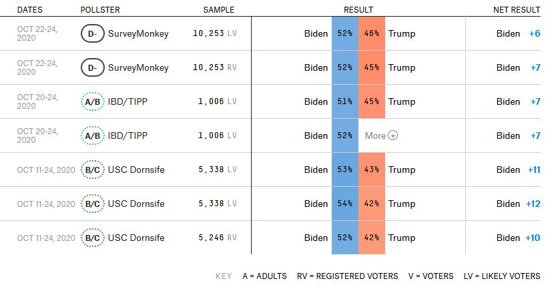Click the orange Trump 46% result bar
552x291 pixels.
[372, 33]
